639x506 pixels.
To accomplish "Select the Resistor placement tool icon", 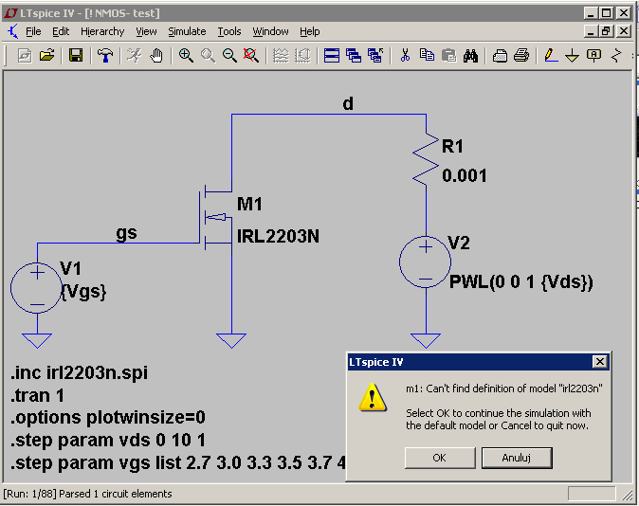I will point(616,55).
